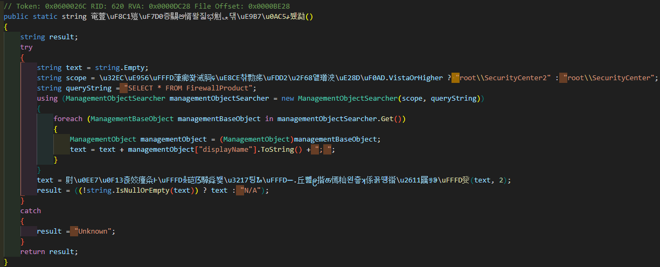This screenshot has height=267, width=660.
Task: Click "SELECT * FROM FirewallProduct" query string
Action: [188, 88]
